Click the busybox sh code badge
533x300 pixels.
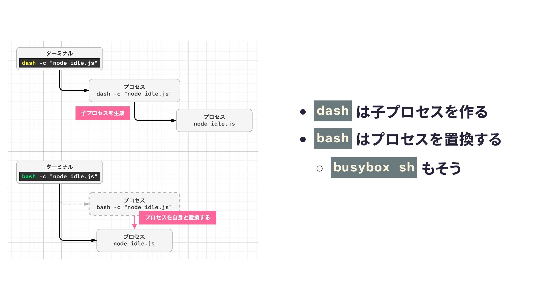pyautogui.click(x=373, y=167)
